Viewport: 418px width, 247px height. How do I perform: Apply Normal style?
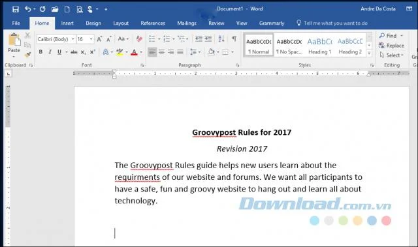pos(259,45)
